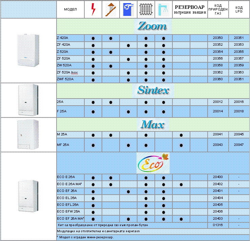
Task: Click the Max brand logo
Action: click(x=153, y=124)
